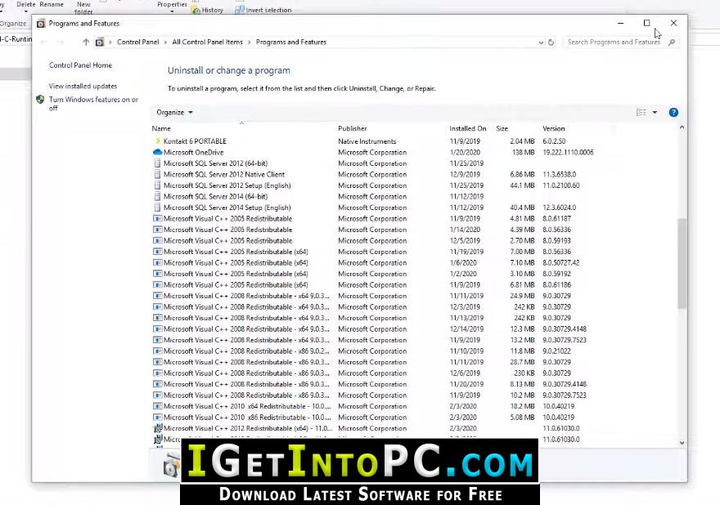Click icon of Visual C++ 2005 version 8.0.61187
This screenshot has height=505, width=720.
[x=157, y=219]
